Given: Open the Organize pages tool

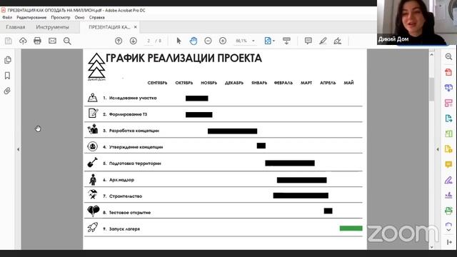Looking at the screenshot, I should pyautogui.click(x=448, y=103).
